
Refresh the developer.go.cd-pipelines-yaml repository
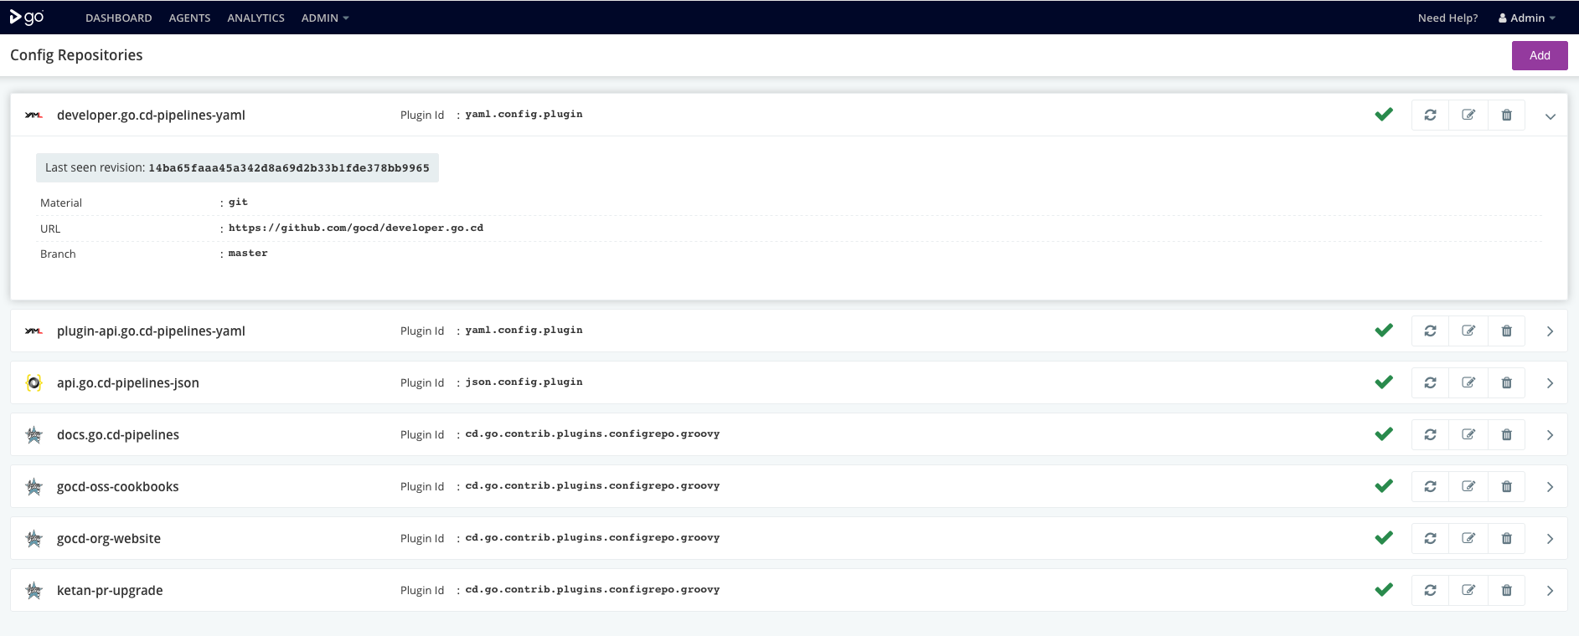1431,115
